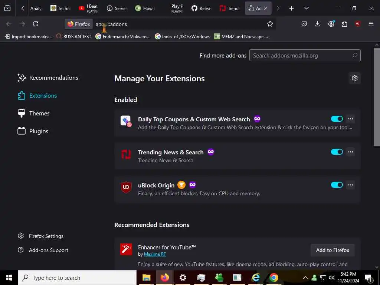
Task: Switch to the GitHub Releases tab
Action: click(x=202, y=9)
